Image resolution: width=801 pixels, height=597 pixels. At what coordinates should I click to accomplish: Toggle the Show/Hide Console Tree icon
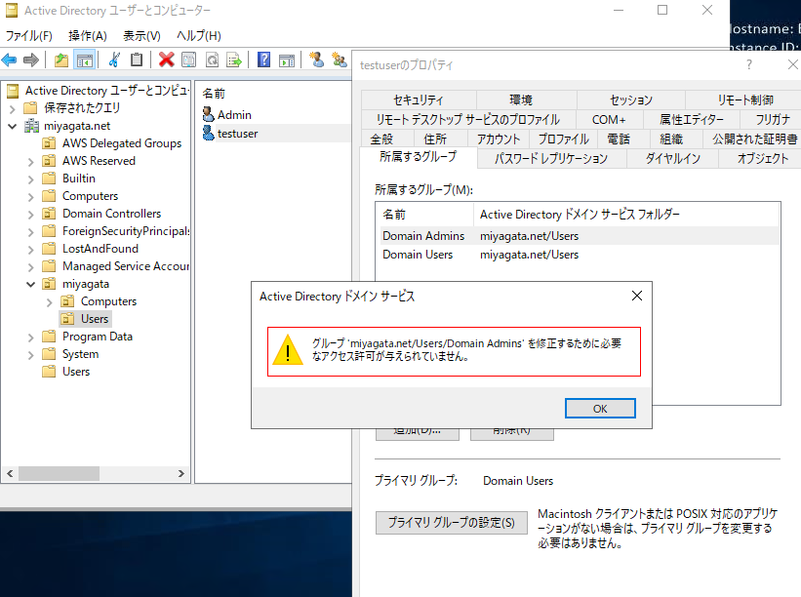[x=84, y=60]
